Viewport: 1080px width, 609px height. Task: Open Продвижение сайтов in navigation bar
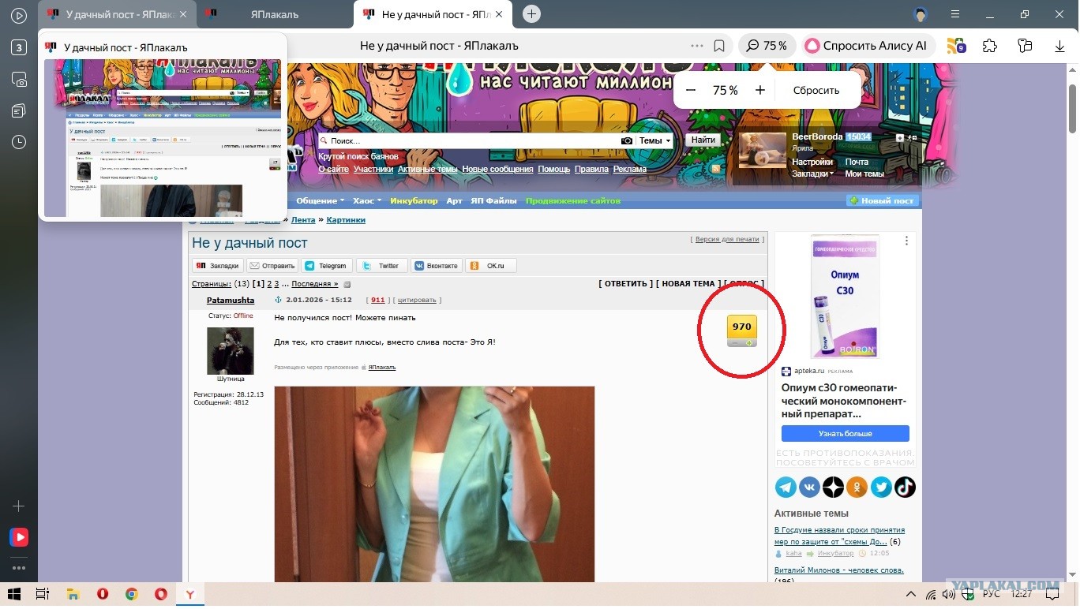[x=573, y=200]
